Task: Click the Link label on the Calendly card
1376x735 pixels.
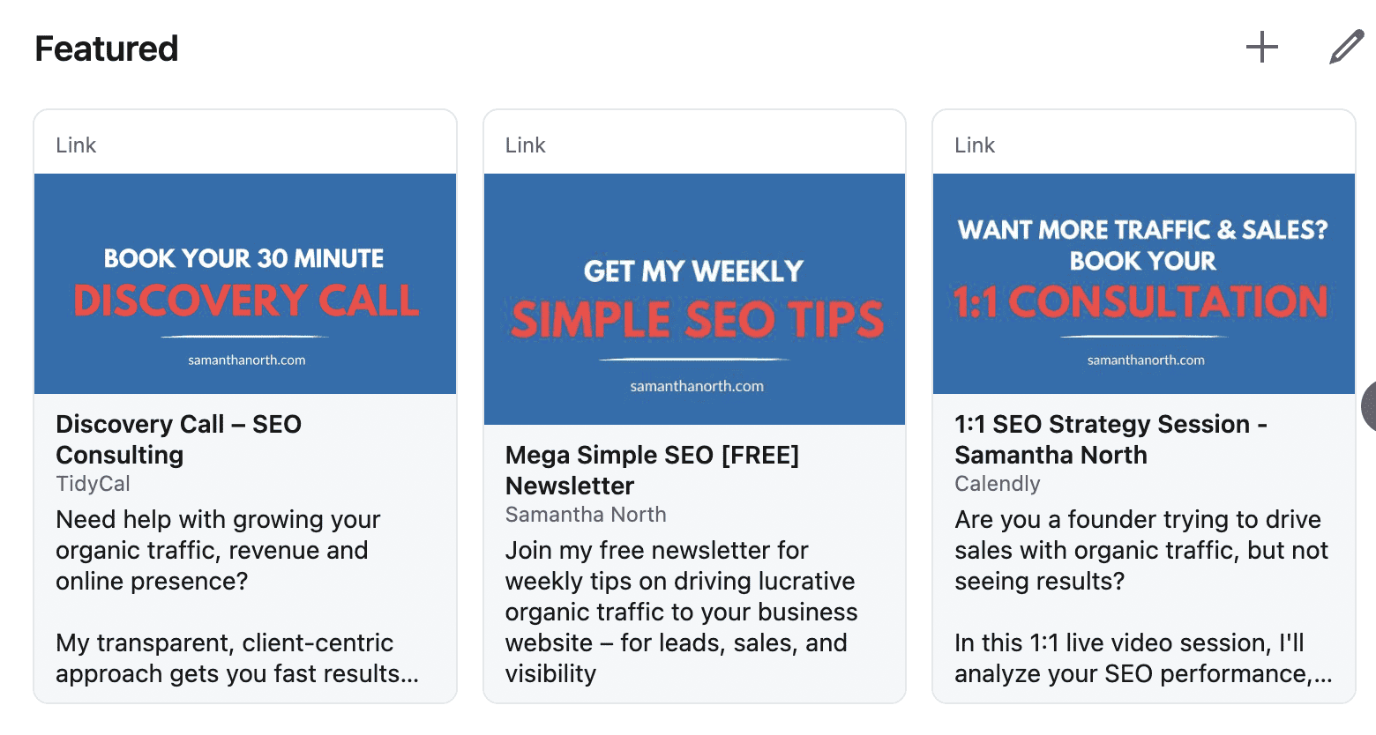Action: point(975,145)
